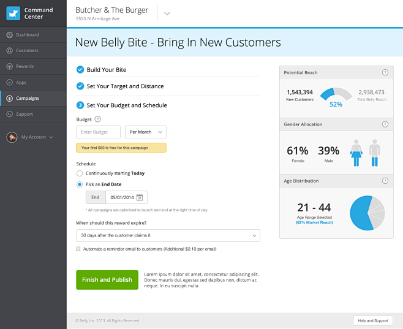Screen dimensions: 403x329
Task: Click the Enter Budget input field
Action: 99,132
